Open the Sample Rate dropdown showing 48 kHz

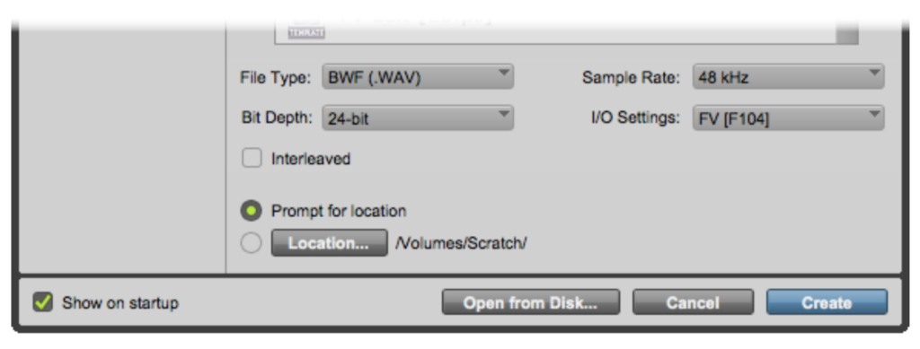click(788, 77)
